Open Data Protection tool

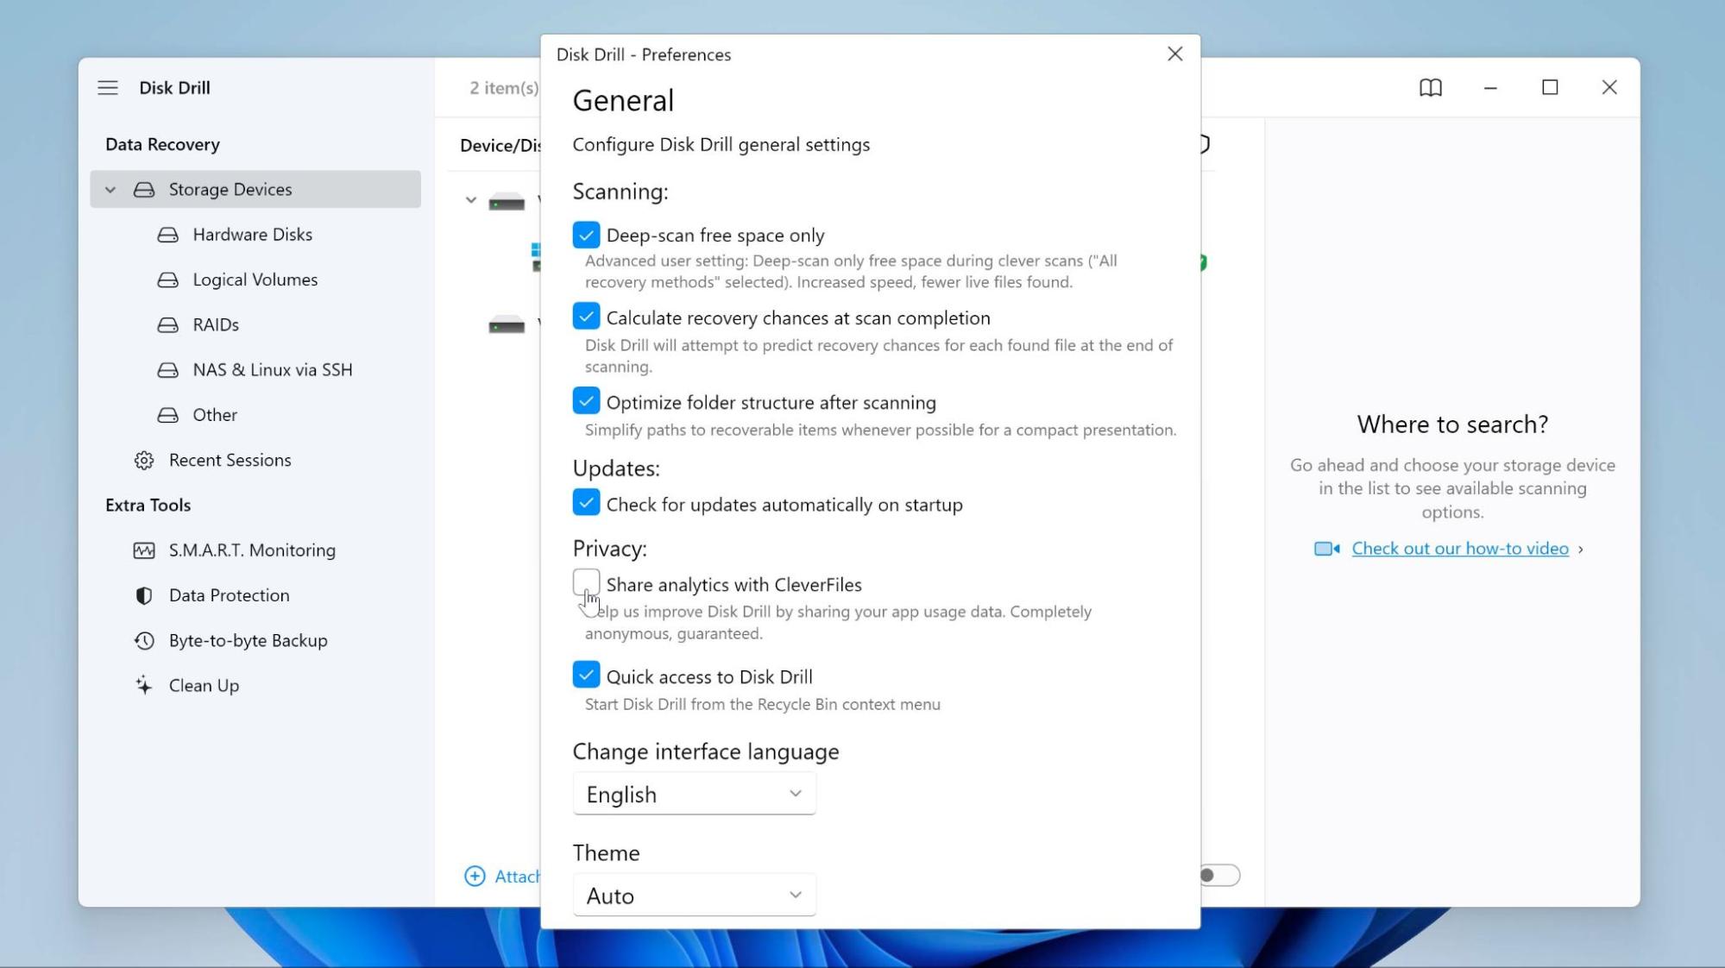[x=230, y=595]
